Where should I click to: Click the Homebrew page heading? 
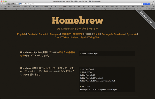78,20
